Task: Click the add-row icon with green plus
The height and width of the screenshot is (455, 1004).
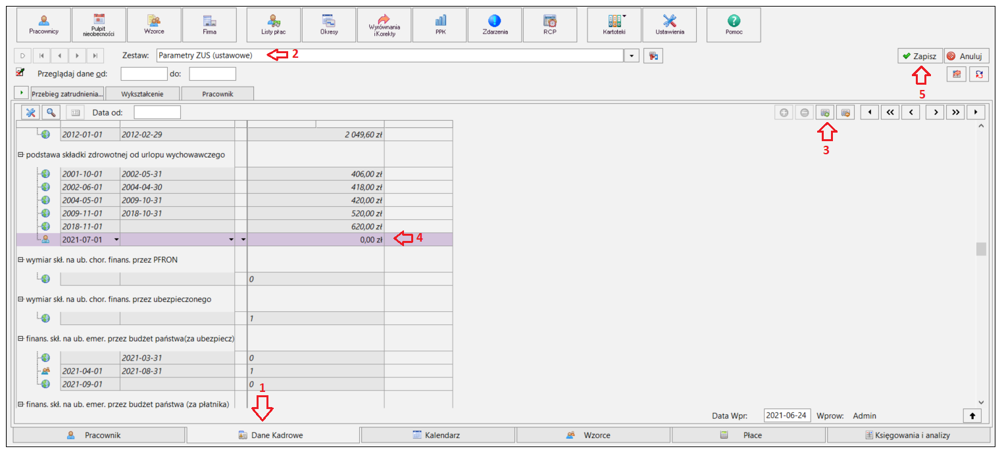Action: [824, 112]
